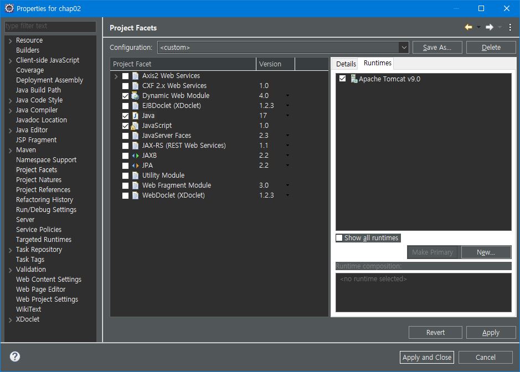This screenshot has height=372, width=520.
Task: Select Targeted Runtimes page
Action: (x=44, y=239)
